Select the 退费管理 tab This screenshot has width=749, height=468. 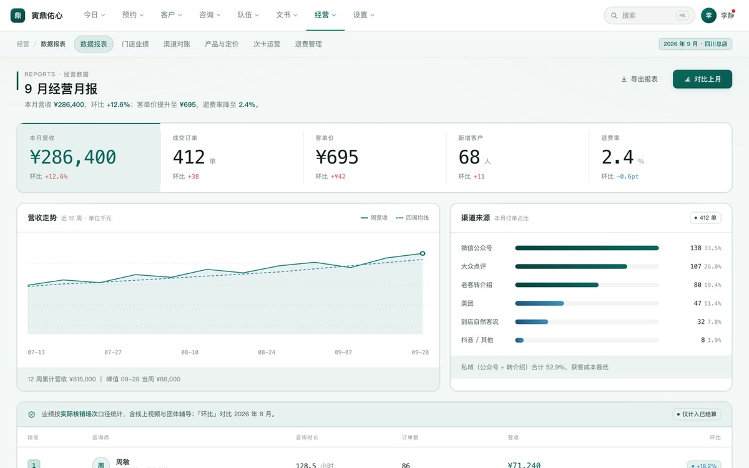[308, 44]
